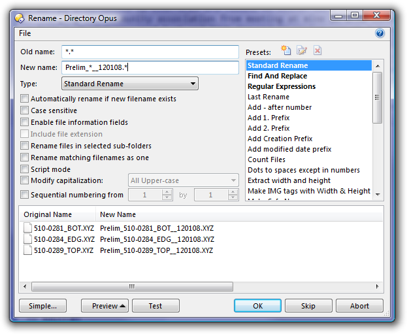
Task: Click the OK button
Action: pyautogui.click(x=257, y=306)
